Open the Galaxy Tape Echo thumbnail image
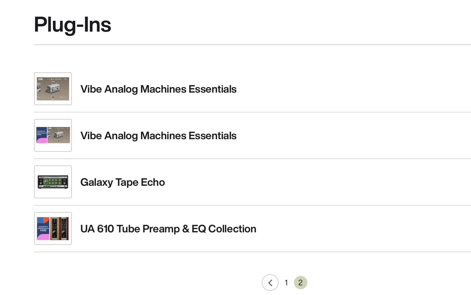 tap(53, 182)
